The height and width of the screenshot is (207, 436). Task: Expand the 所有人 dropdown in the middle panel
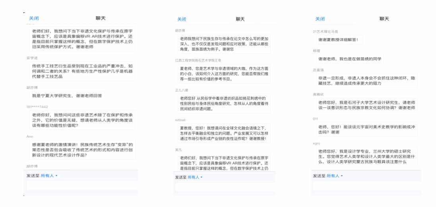[195, 177]
